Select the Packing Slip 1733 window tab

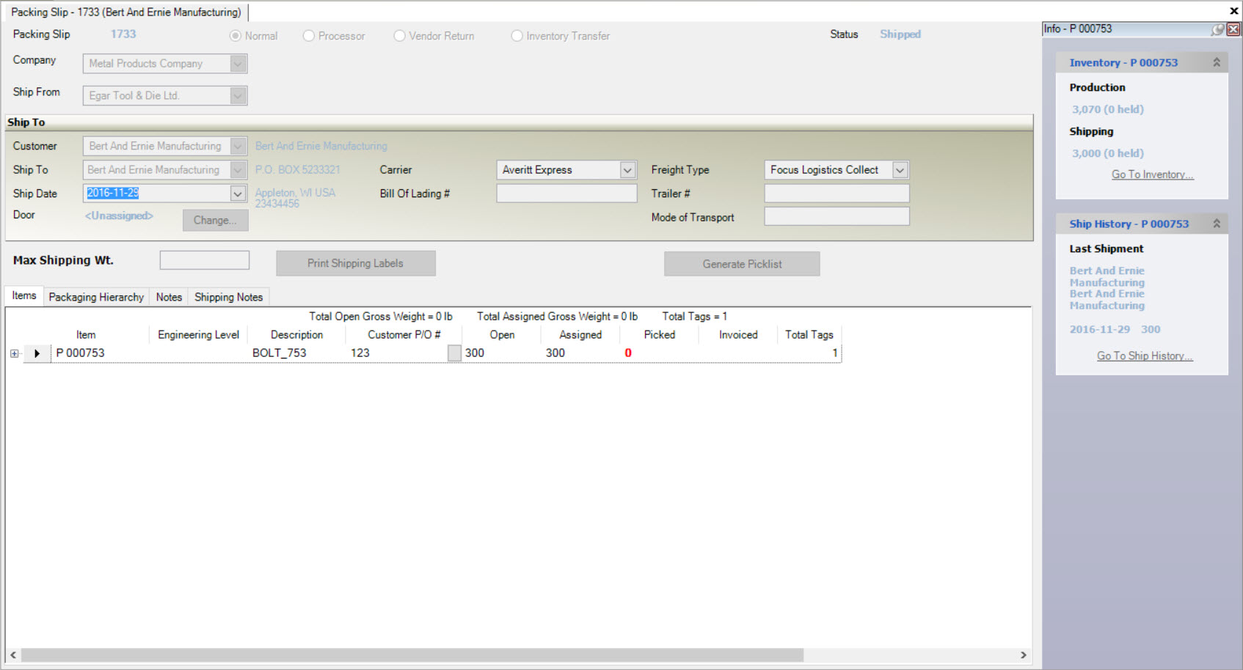(x=126, y=12)
